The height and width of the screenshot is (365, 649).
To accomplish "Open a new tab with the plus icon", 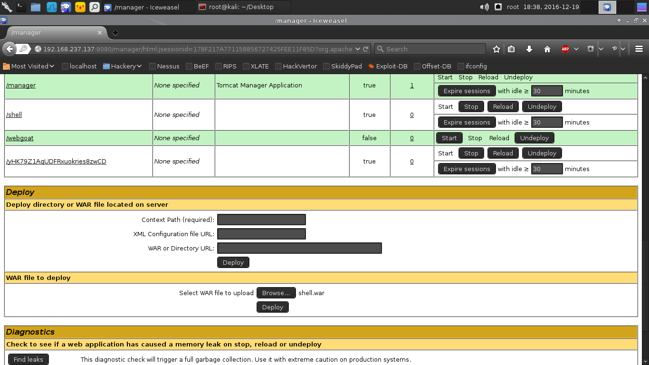I will (115, 33).
